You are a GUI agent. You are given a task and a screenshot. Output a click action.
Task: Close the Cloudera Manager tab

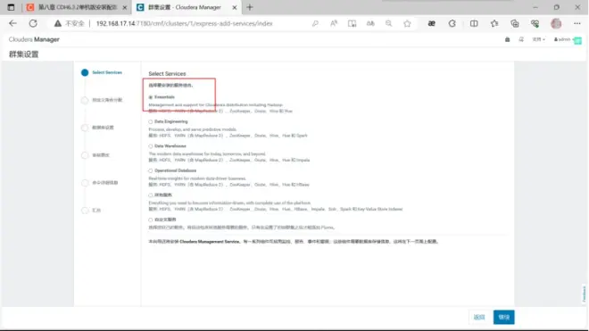coord(235,7)
